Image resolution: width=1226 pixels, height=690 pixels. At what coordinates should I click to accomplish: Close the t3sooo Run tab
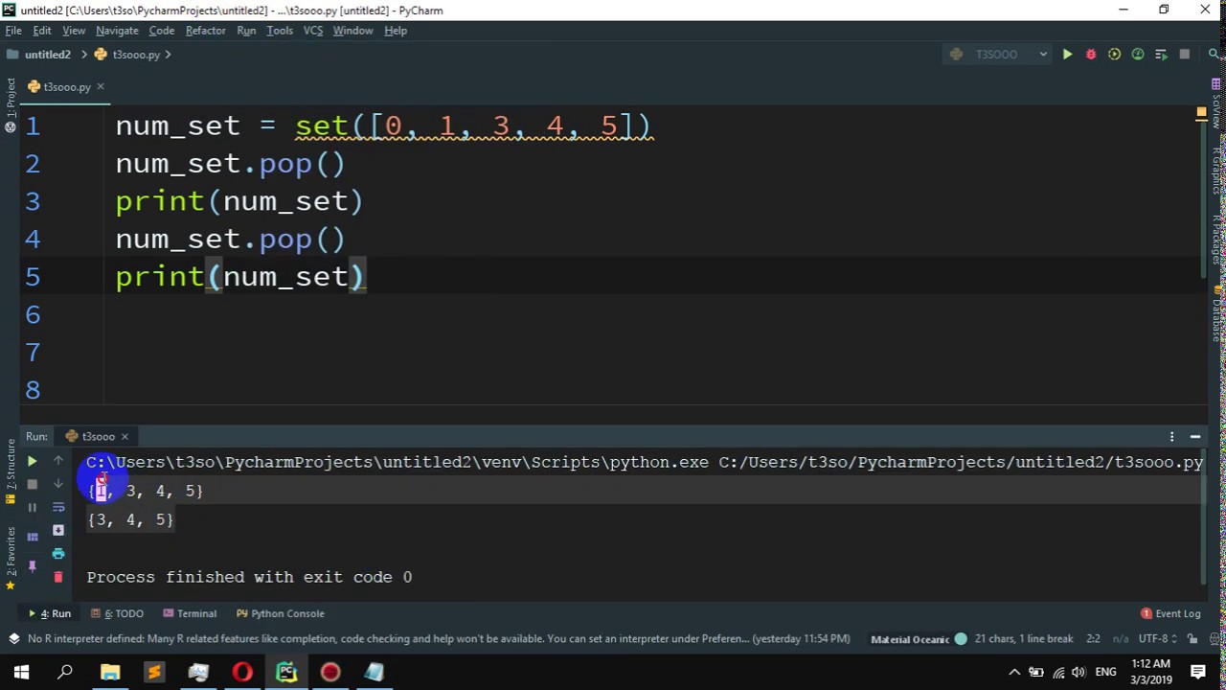[125, 437]
